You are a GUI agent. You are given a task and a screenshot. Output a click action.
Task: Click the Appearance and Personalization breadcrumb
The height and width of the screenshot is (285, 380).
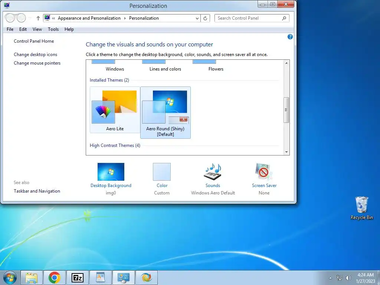[89, 18]
